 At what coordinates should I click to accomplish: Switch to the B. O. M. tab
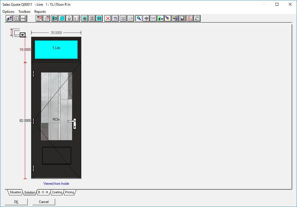[43, 192]
